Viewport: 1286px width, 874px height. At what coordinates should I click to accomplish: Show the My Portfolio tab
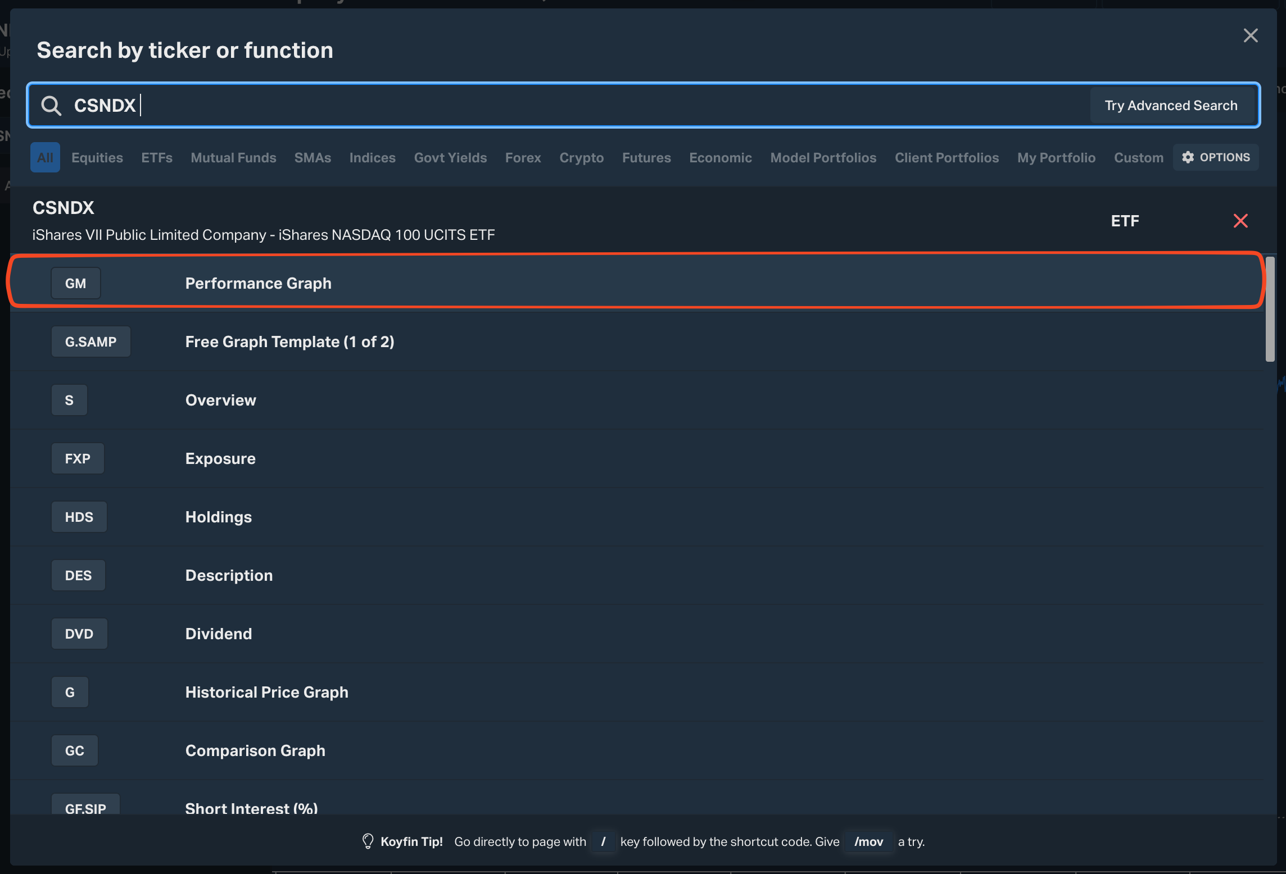coord(1056,158)
